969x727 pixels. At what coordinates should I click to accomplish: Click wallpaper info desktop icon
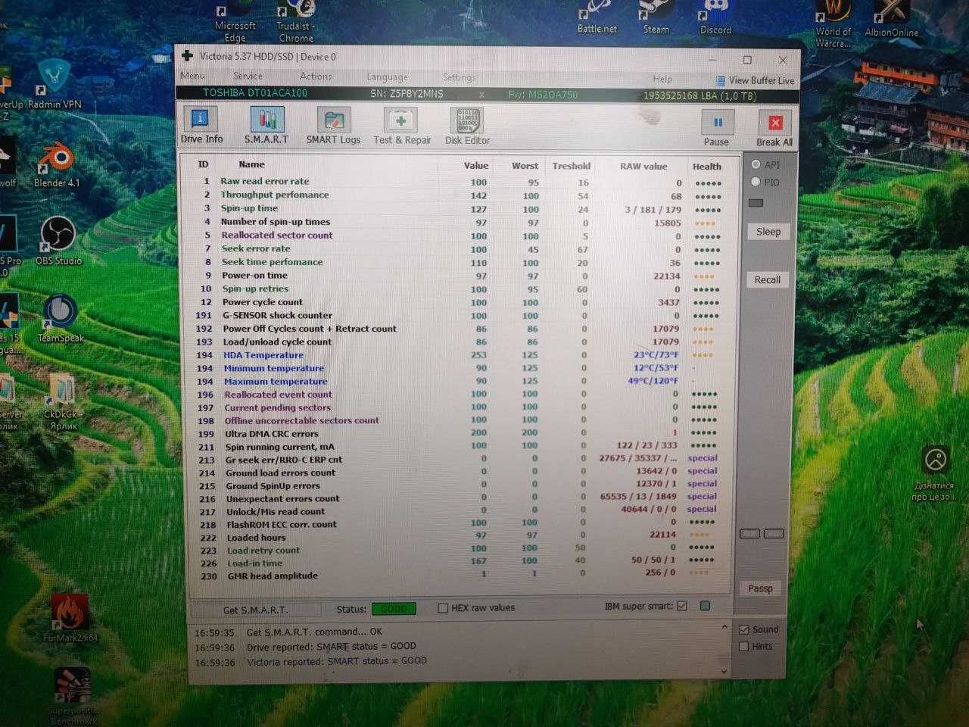(934, 474)
